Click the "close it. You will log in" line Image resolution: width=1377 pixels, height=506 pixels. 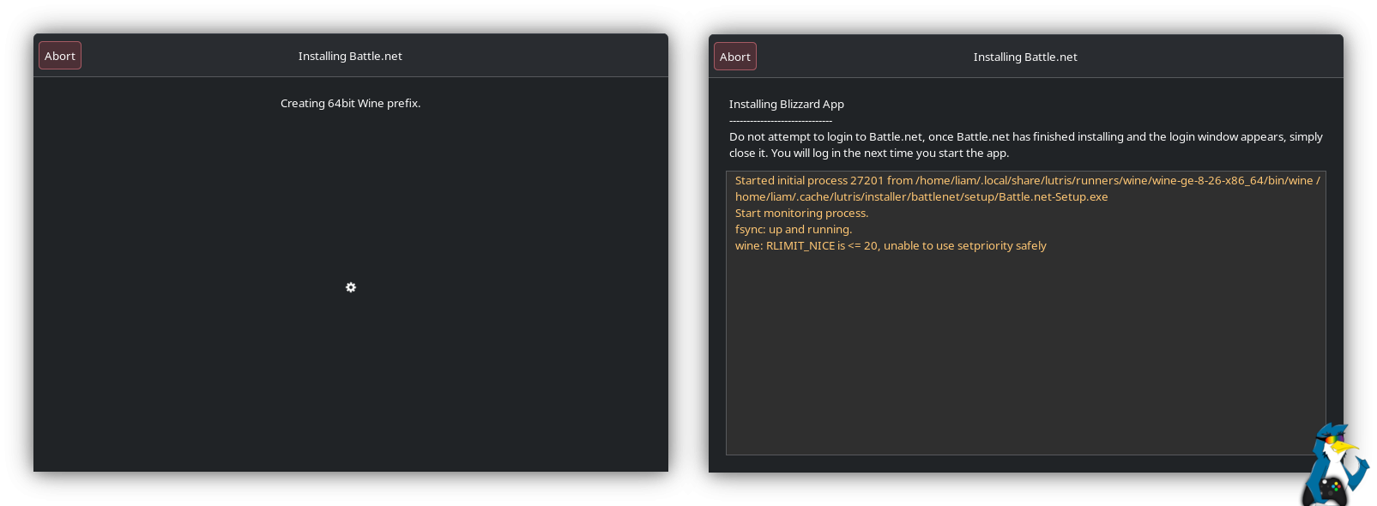point(869,153)
